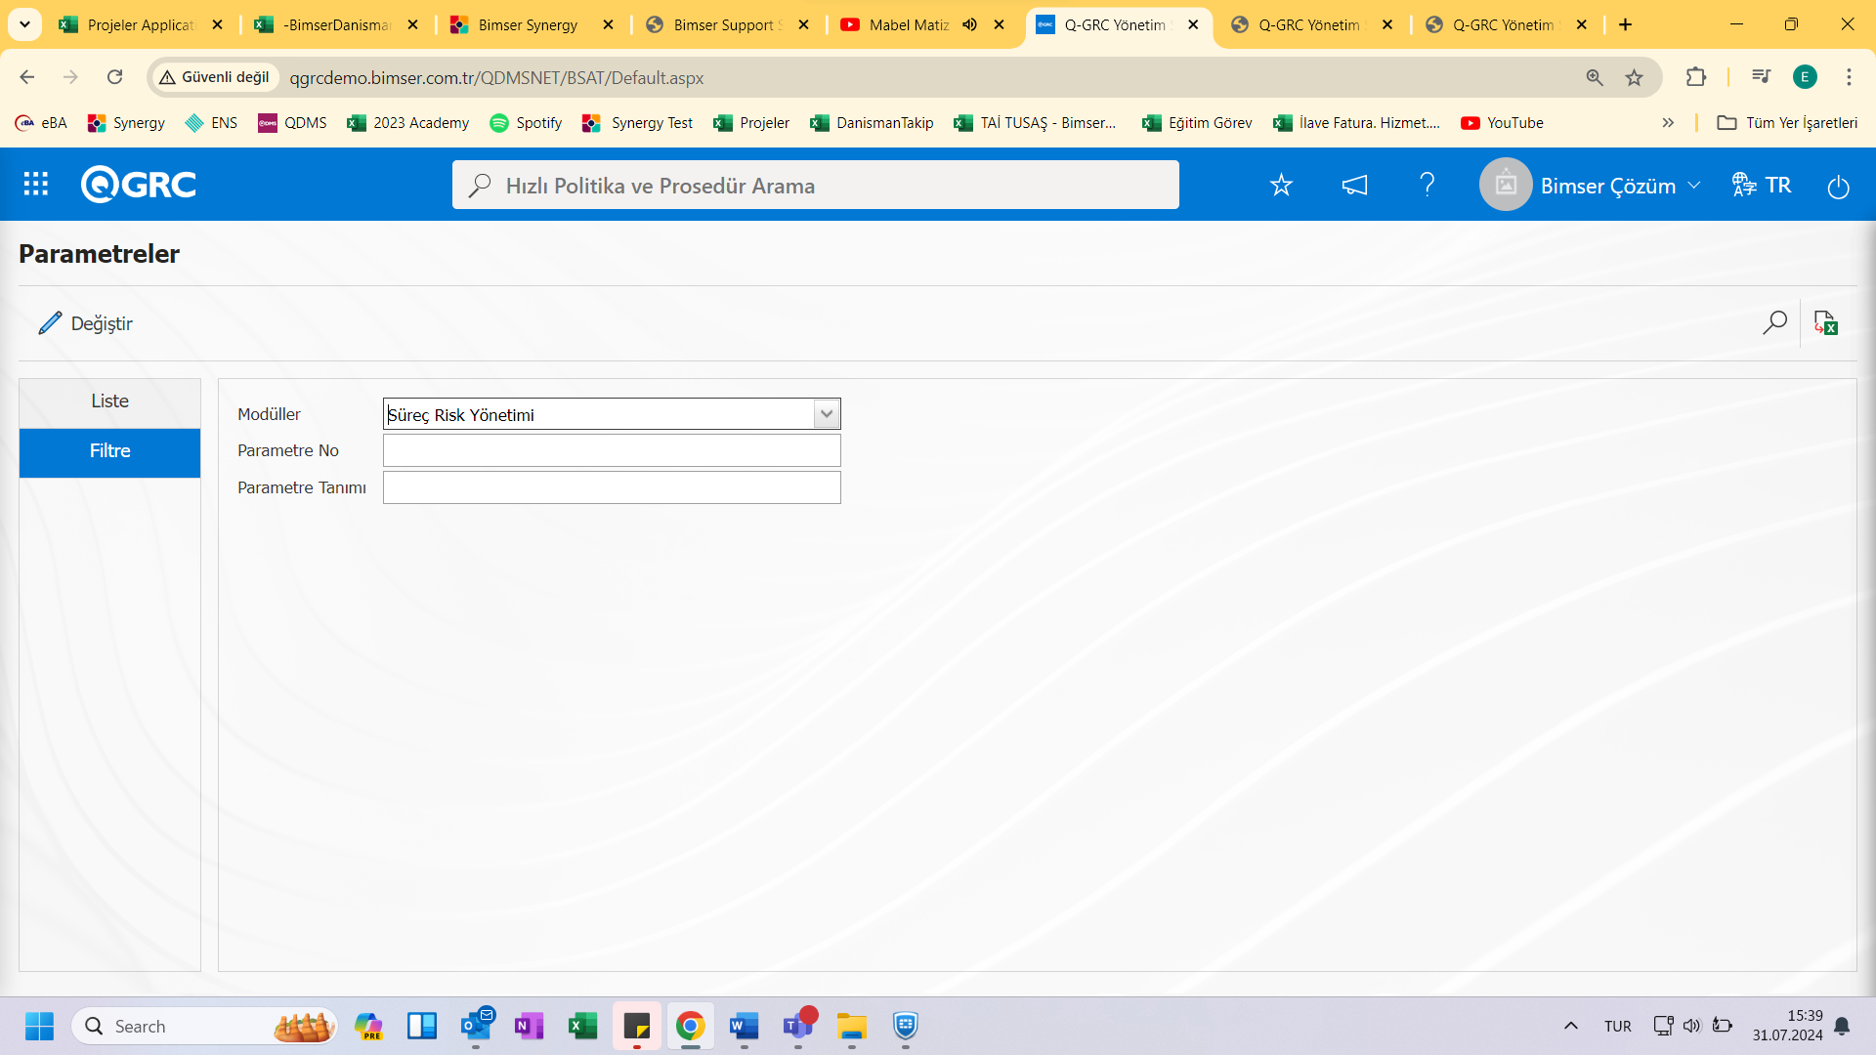Open the search bar for policies
Screen dimensions: 1876x1055
point(816,186)
